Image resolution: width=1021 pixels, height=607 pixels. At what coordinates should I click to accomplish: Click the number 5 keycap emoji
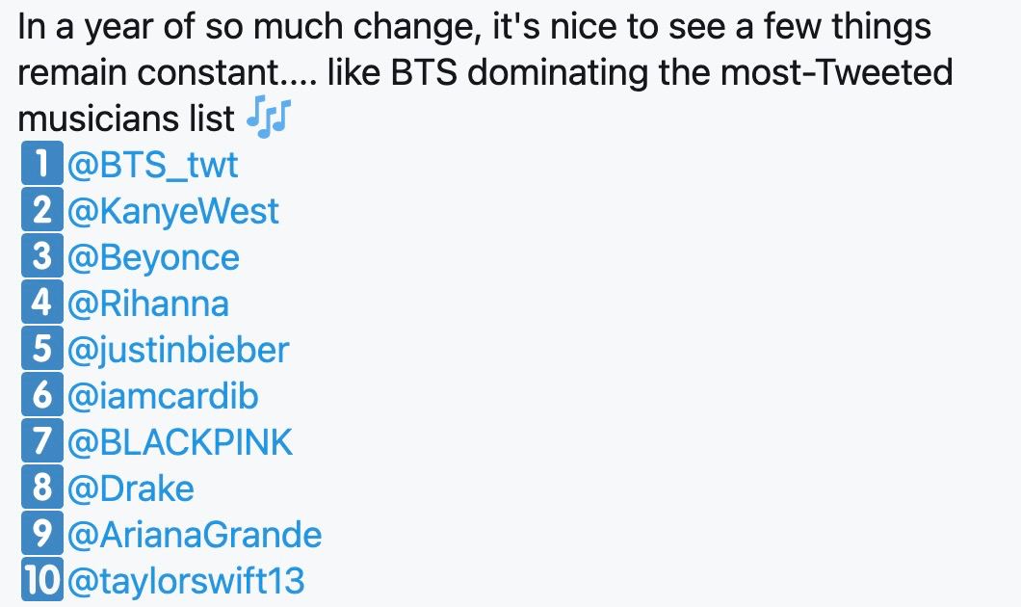point(42,348)
